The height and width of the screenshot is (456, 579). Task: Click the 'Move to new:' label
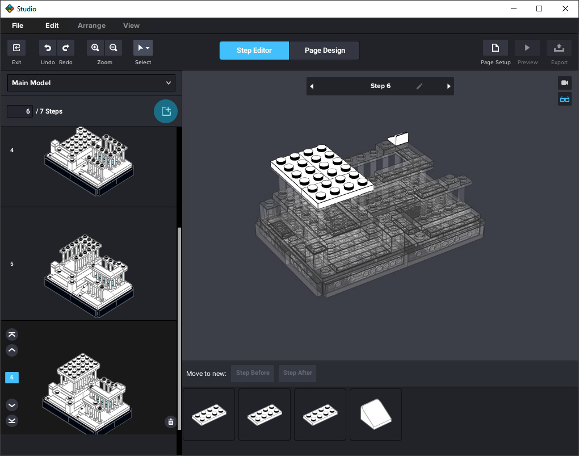click(206, 374)
